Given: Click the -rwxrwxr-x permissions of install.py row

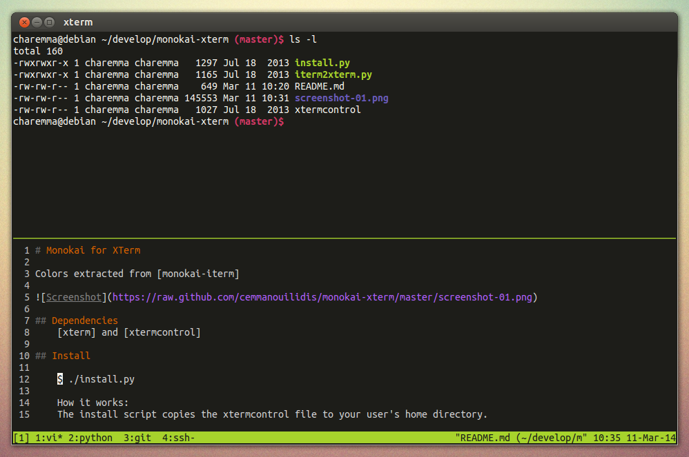Looking at the screenshot, I should click(41, 63).
